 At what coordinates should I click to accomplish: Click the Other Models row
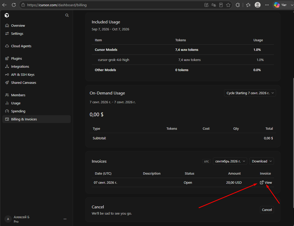pos(183,70)
